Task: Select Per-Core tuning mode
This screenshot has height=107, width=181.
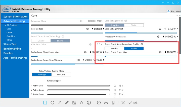Action: (61, 75)
